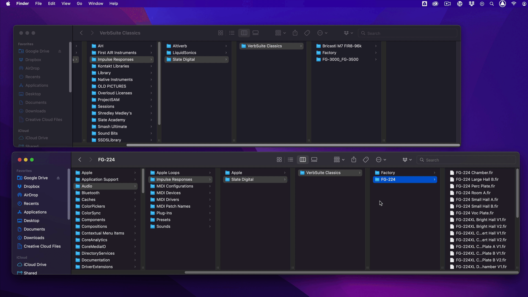Open the Go menu
Screen dimensions: 528x297
point(79,4)
